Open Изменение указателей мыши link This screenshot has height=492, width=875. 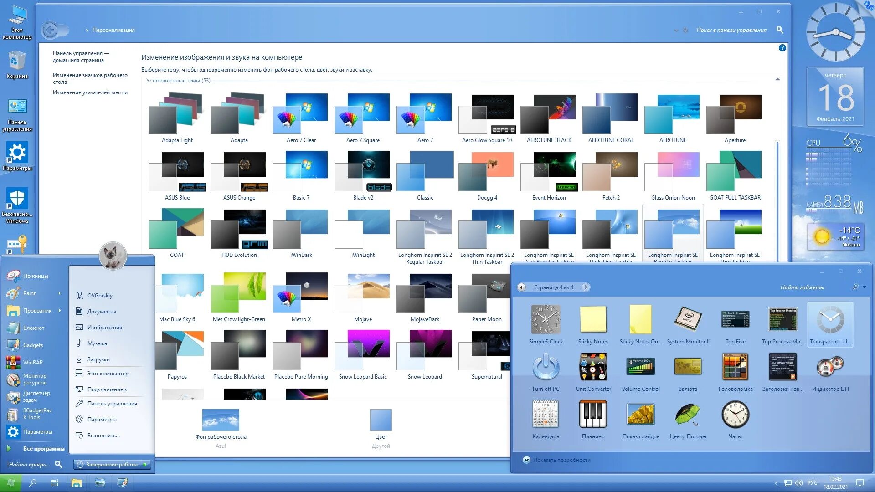(x=90, y=92)
